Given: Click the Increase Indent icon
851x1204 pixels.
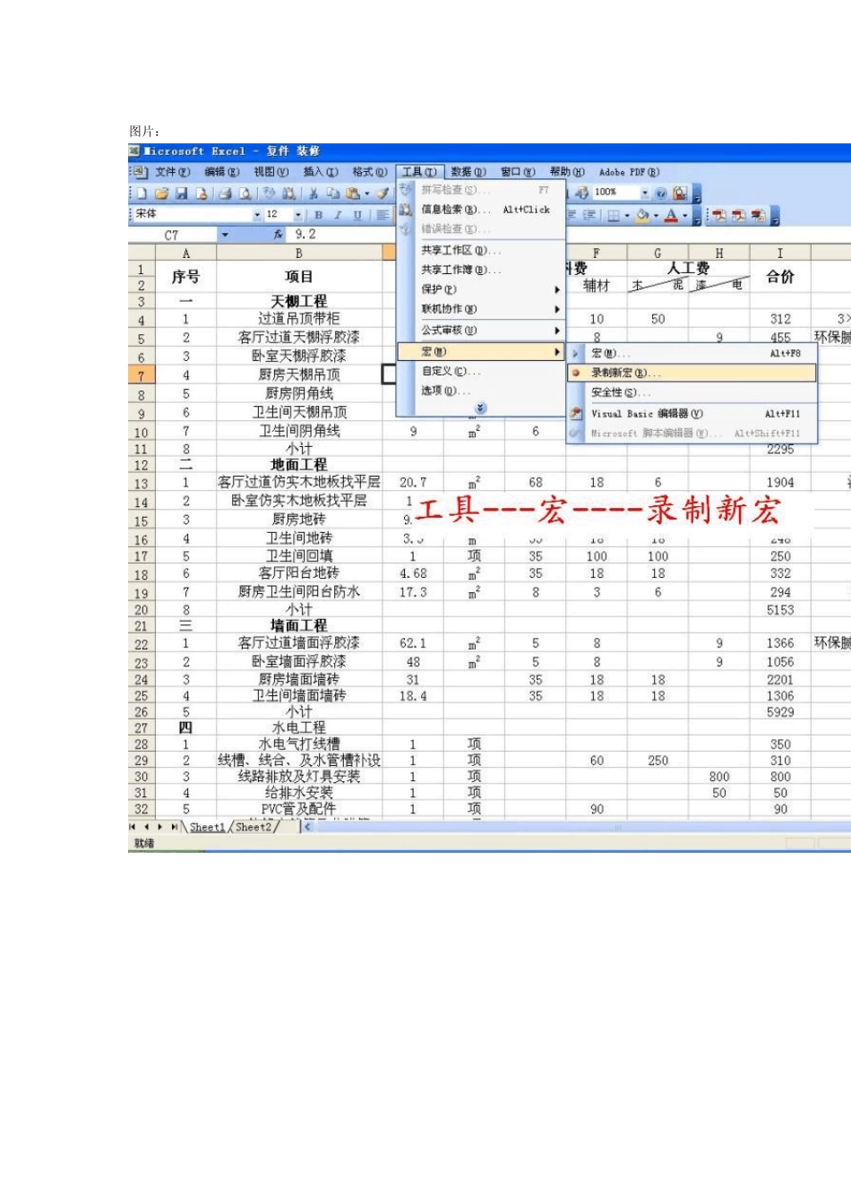Looking at the screenshot, I should (589, 215).
